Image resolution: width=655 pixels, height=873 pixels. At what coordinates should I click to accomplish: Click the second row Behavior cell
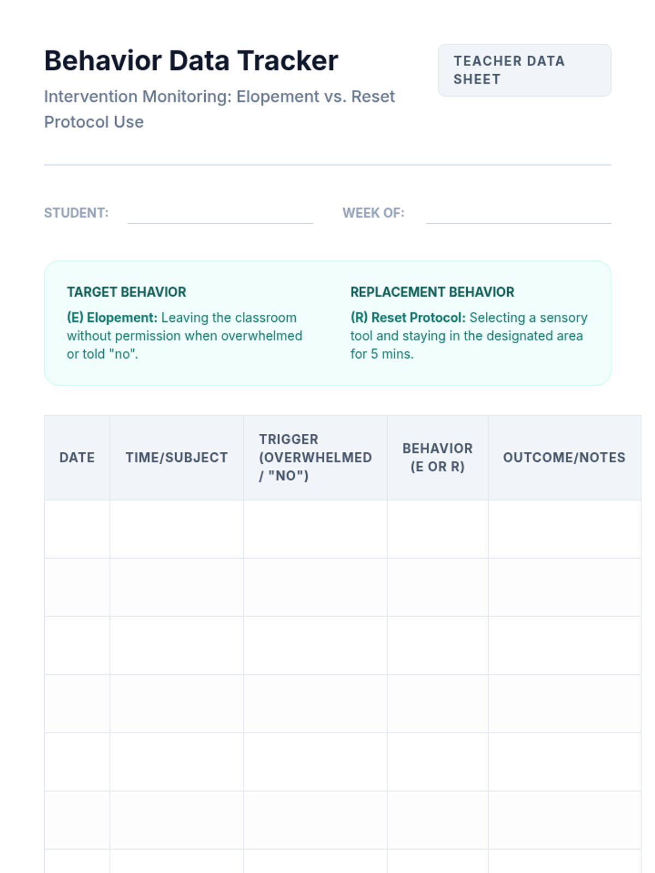pyautogui.click(x=437, y=587)
